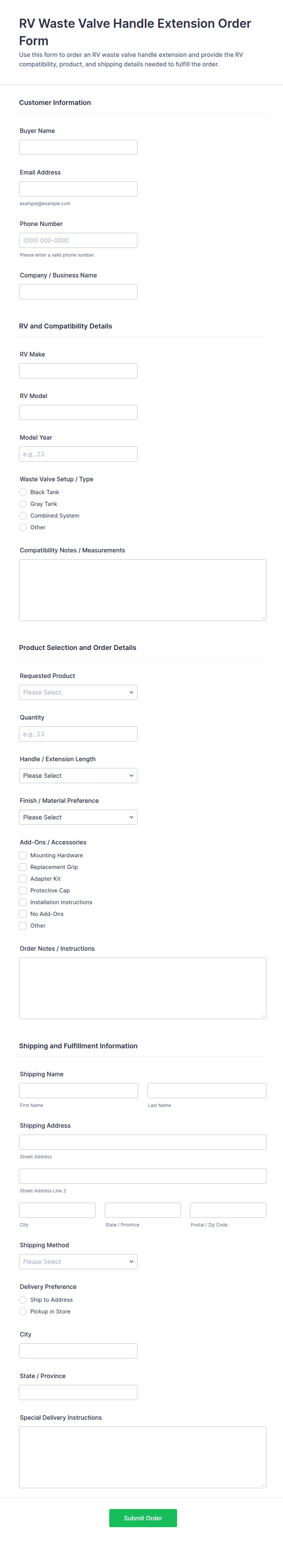Click the Postal / Zip Code field
This screenshot has width=283, height=1542.
(x=228, y=1210)
